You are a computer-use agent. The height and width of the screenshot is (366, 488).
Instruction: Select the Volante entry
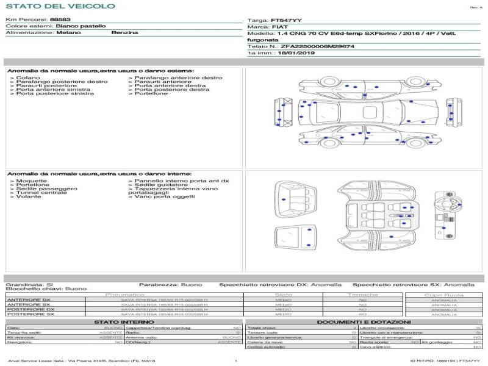(x=26, y=196)
